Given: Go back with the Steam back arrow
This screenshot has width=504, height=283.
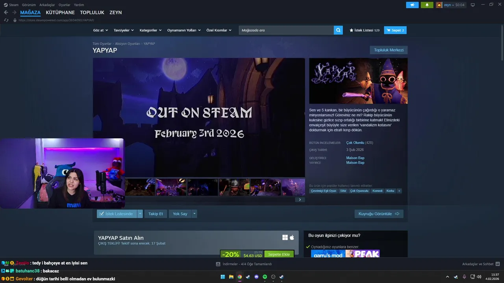Looking at the screenshot, I should point(6,13).
